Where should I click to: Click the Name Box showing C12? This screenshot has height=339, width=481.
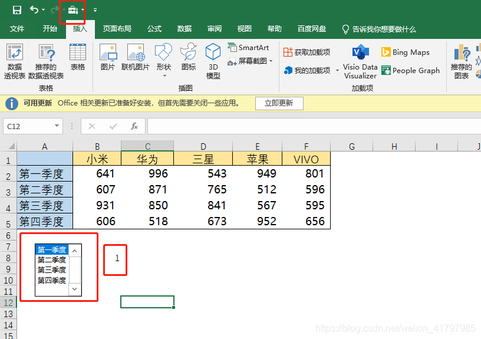pos(28,126)
